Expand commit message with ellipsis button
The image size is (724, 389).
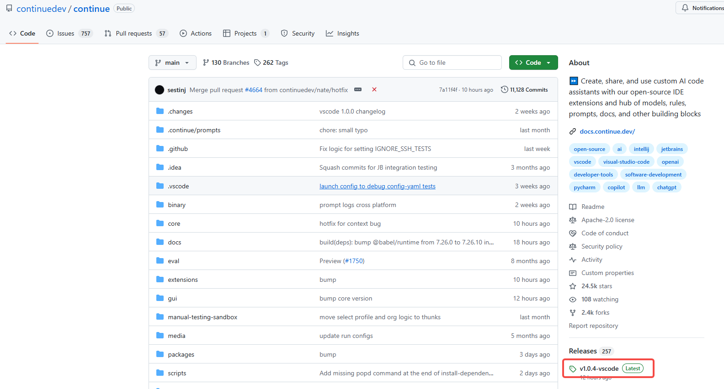[x=358, y=89]
